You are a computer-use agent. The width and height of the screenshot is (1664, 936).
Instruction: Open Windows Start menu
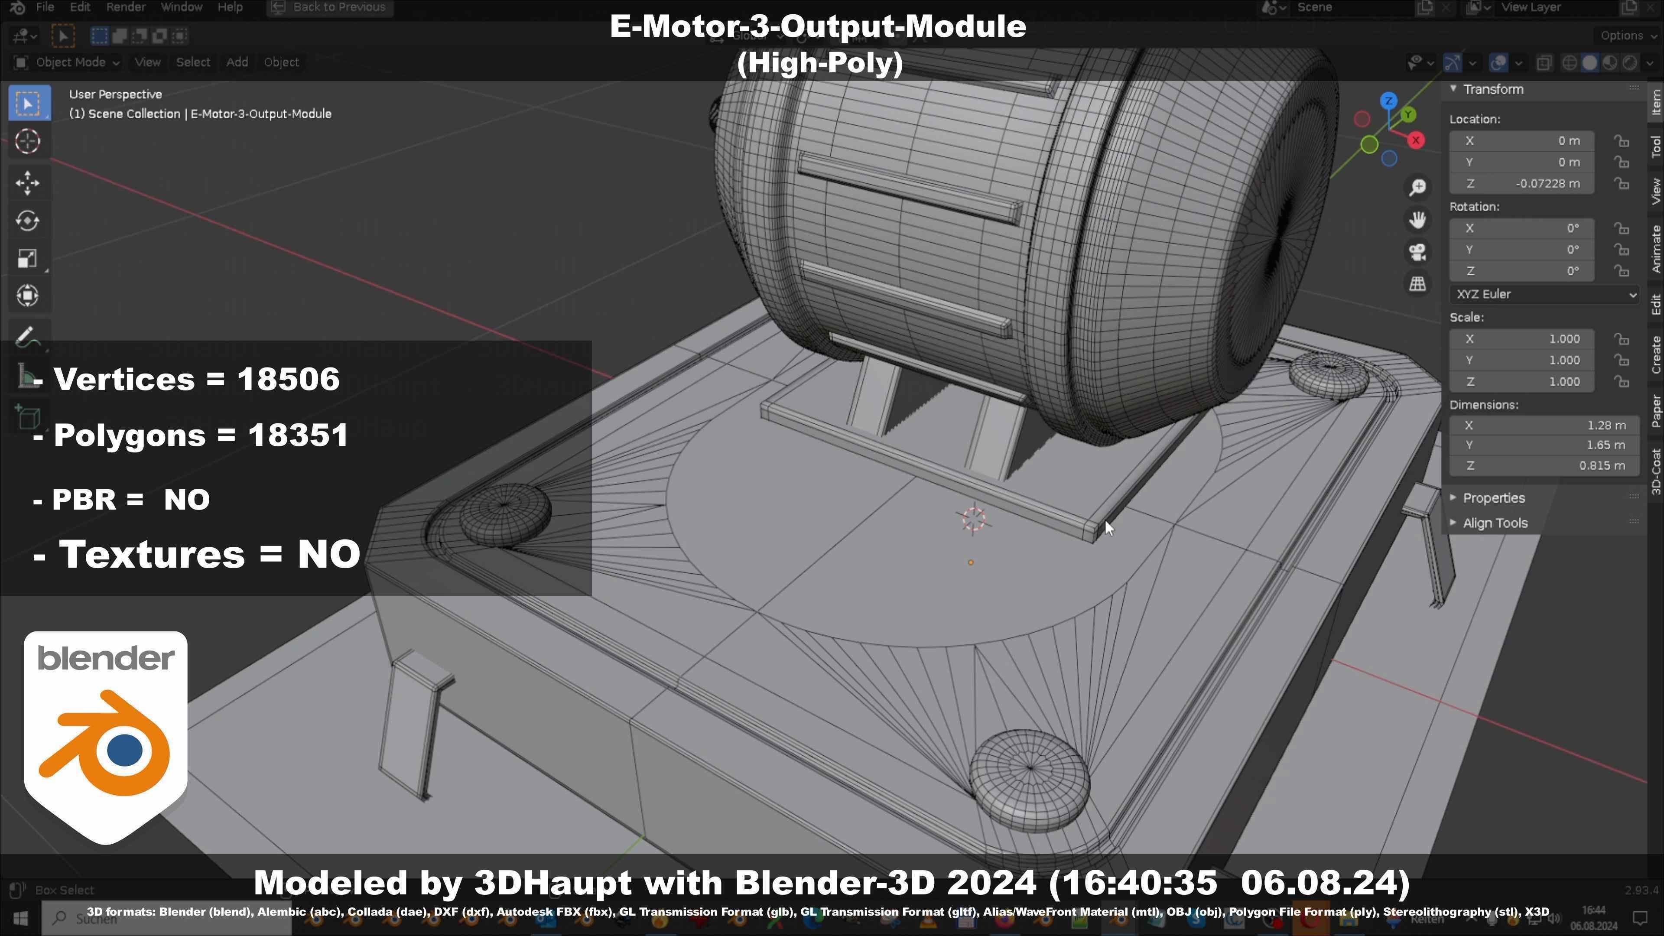20,918
